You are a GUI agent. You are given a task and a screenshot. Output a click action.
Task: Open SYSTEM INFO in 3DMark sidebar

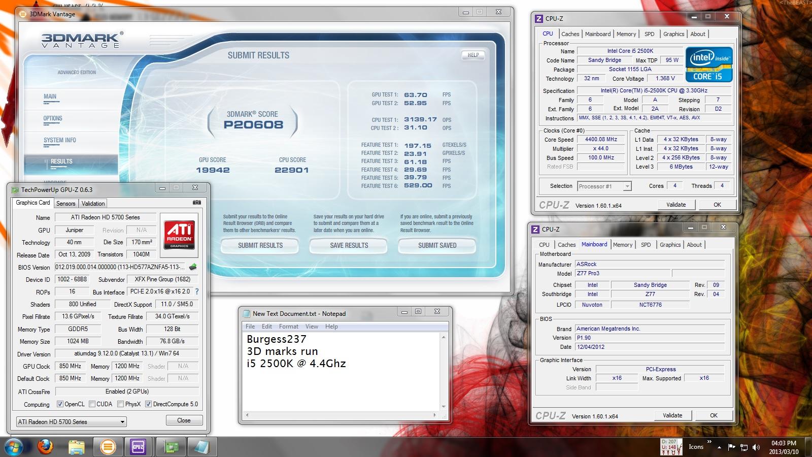click(x=60, y=140)
